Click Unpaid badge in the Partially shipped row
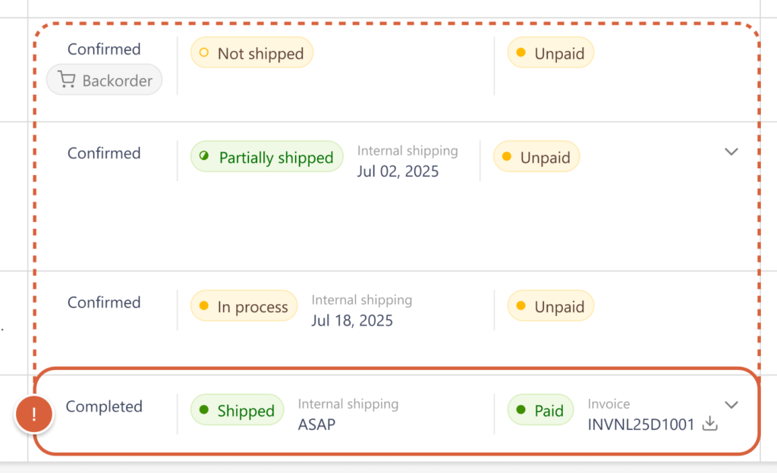Screen dimensions: 777x473 pyautogui.click(x=536, y=158)
